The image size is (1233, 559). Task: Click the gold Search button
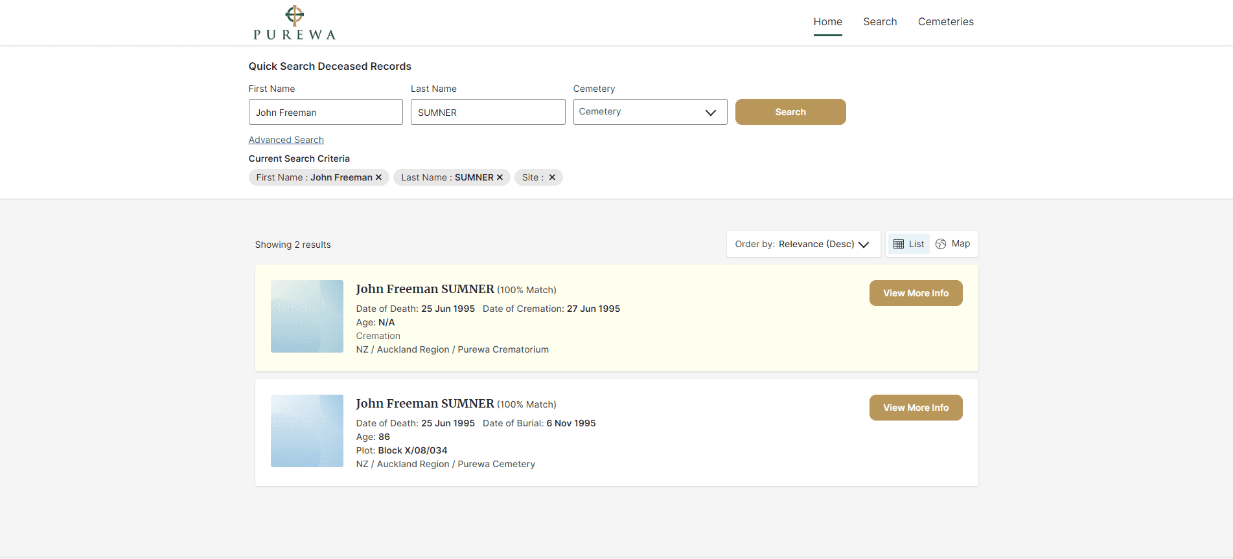click(x=790, y=112)
